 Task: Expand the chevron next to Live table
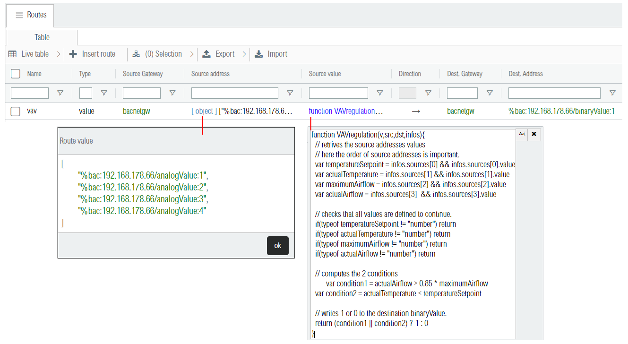click(59, 54)
